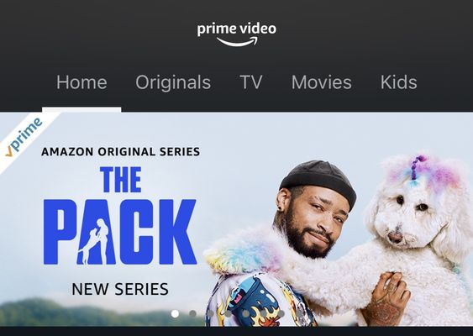Screen dimensions: 473x336
Task: Go to the fourth carousel dot
Action: pos(228,313)
